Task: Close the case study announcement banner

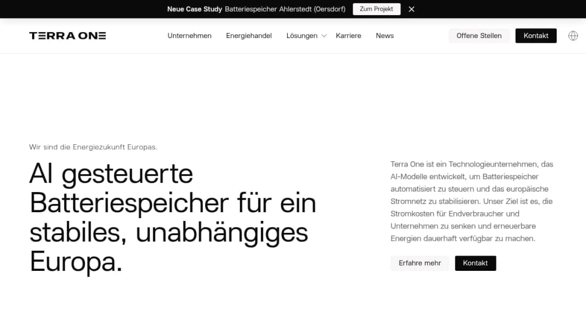Action: [411, 9]
